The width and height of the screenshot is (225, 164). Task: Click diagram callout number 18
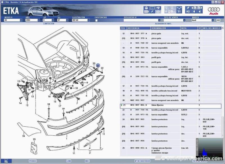[x=49, y=104]
